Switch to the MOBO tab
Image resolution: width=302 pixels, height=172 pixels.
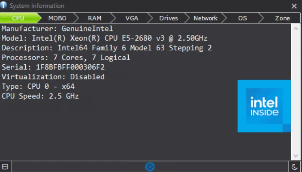pyautogui.click(x=57, y=18)
